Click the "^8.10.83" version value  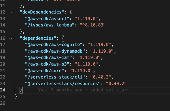(x=93, y=25)
